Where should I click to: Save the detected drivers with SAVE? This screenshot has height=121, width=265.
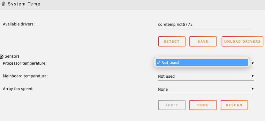click(x=203, y=41)
